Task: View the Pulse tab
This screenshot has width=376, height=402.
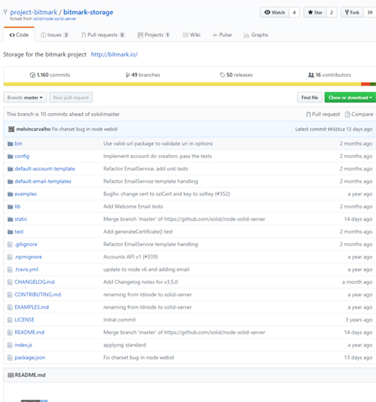Action: click(x=222, y=35)
